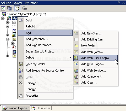Click the VB project icon in the tree

click(x=9, y=19)
